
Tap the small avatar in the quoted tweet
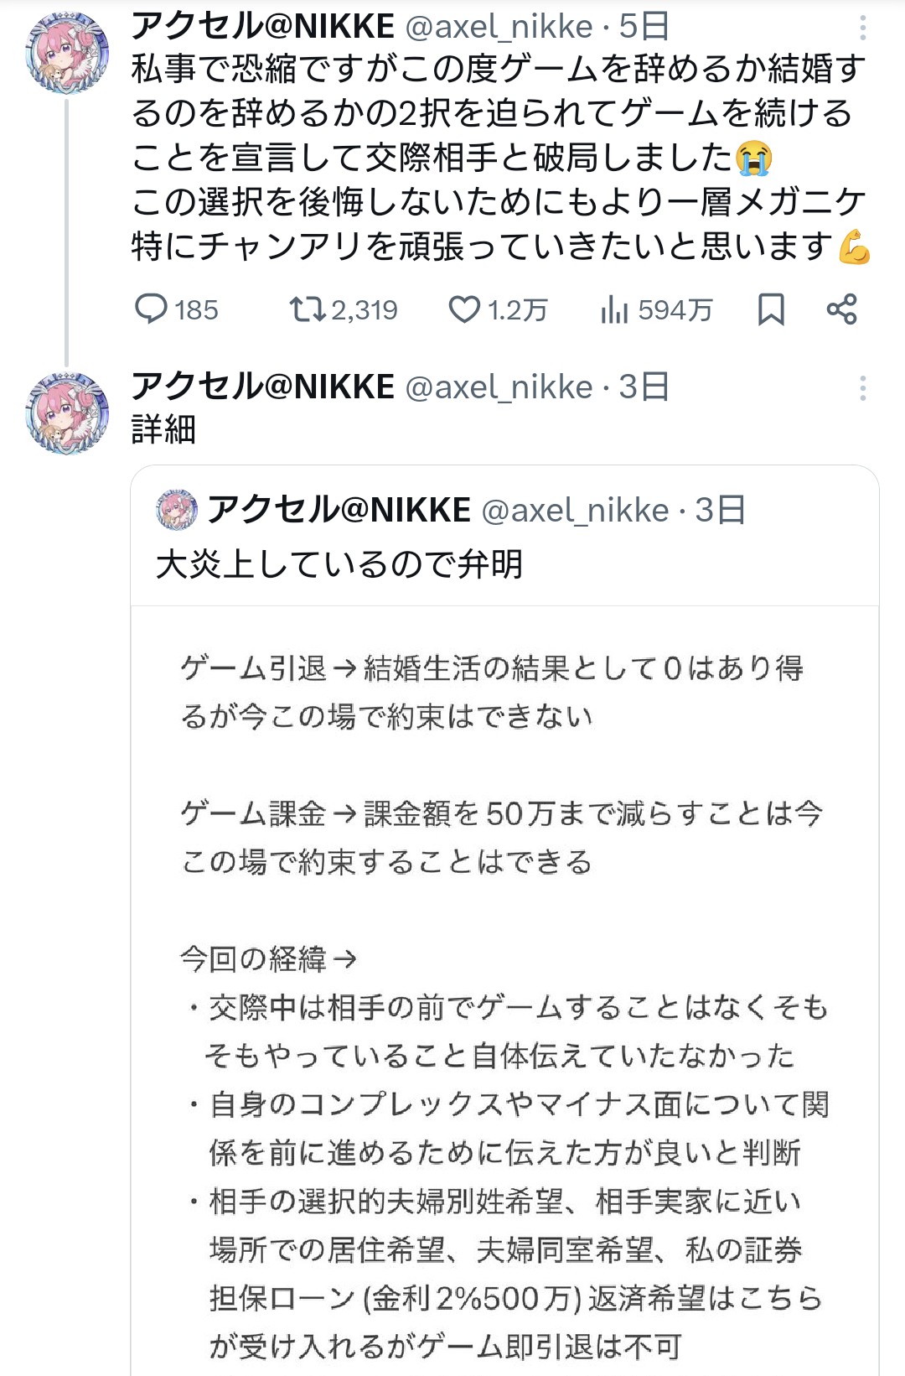[177, 510]
